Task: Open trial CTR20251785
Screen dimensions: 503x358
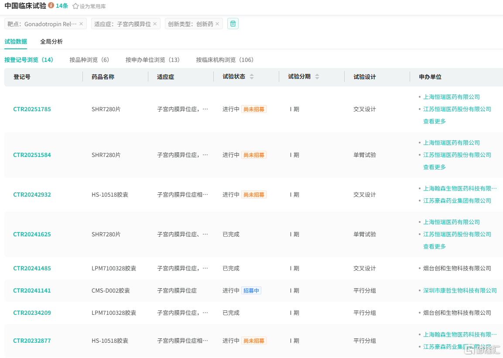Action: [32, 109]
